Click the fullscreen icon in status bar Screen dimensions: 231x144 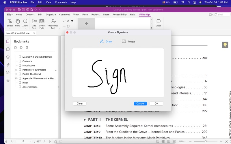[227, 141]
